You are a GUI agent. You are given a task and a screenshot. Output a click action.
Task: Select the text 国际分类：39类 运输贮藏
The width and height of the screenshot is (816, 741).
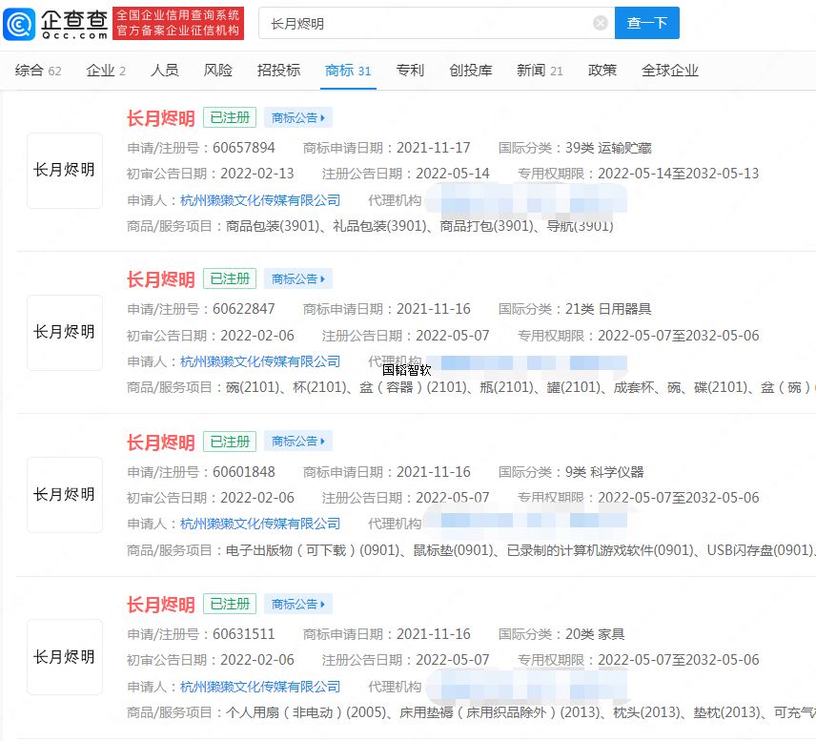(575, 148)
